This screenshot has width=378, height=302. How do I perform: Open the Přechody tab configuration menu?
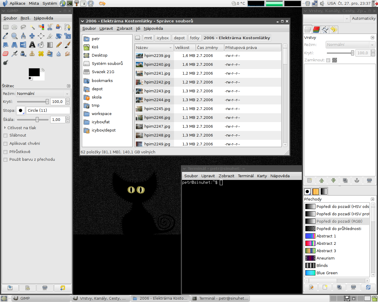372,199
